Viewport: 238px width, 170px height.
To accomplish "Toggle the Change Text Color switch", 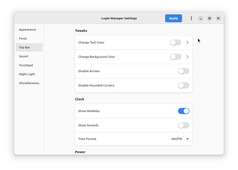I will pyautogui.click(x=176, y=43).
